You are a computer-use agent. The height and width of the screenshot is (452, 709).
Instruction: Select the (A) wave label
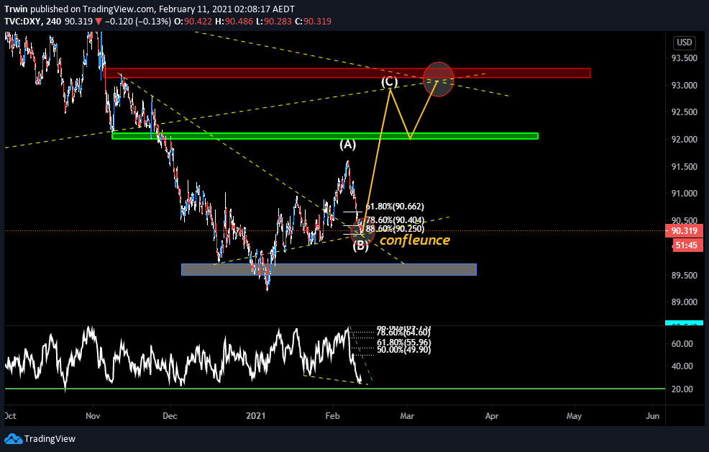pyautogui.click(x=348, y=145)
